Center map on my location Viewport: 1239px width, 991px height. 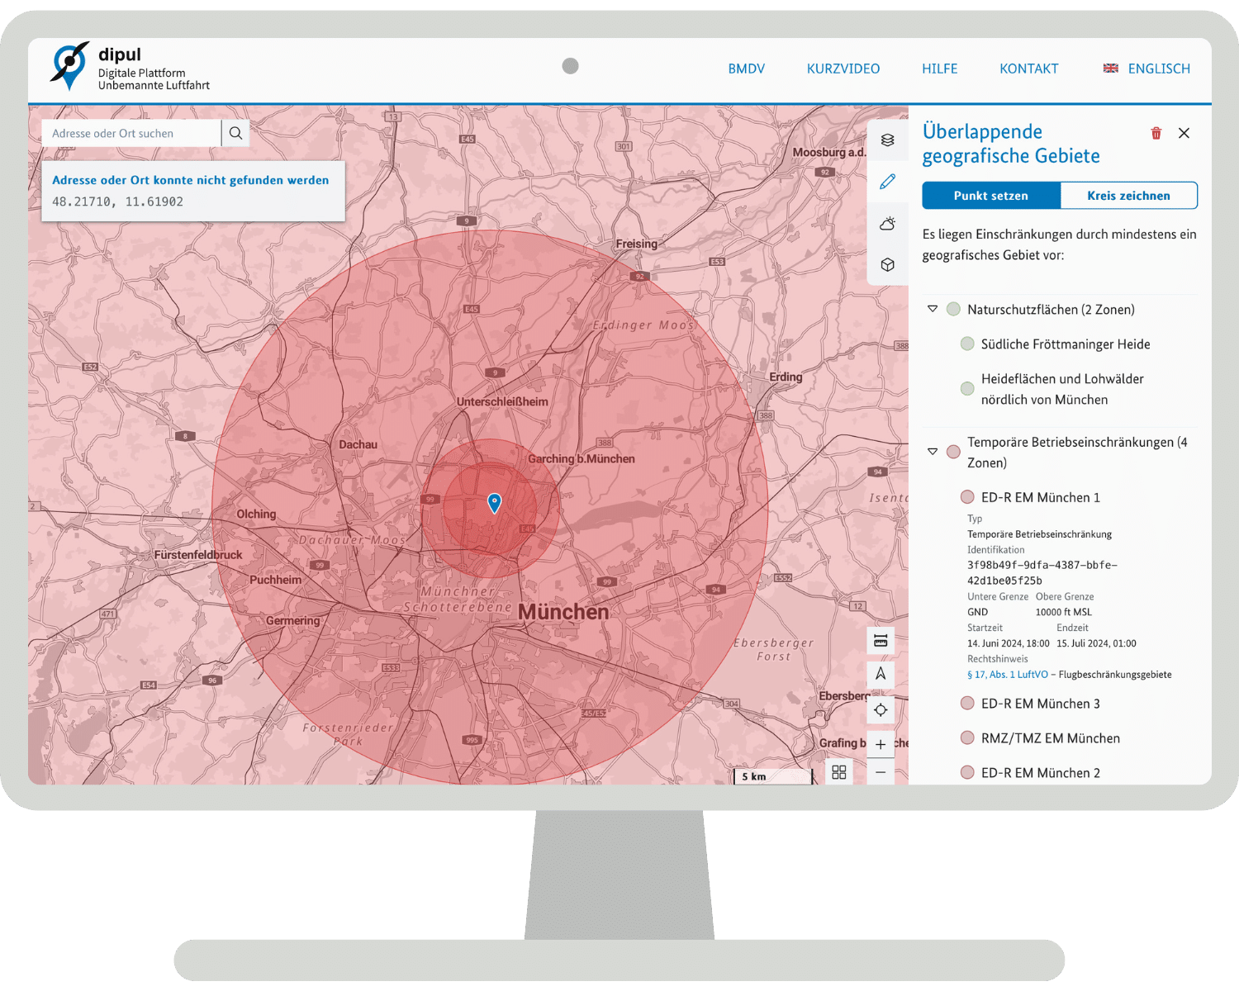881,710
